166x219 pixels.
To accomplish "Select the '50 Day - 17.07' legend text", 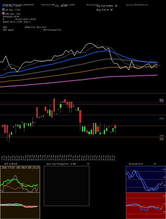I will (x=13, y=10).
